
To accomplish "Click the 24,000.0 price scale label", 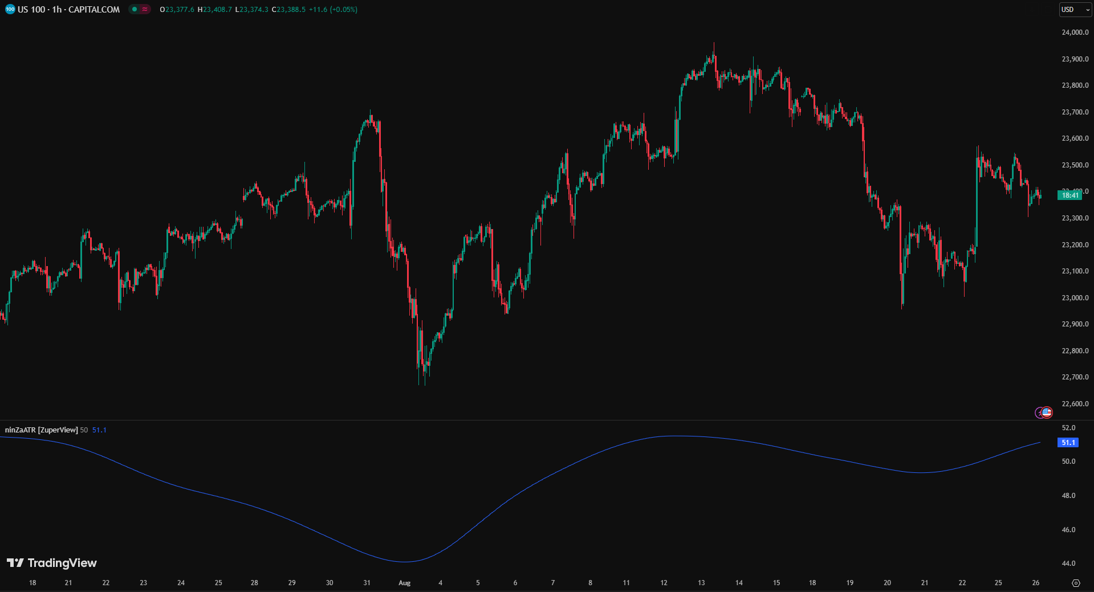I will 1075,32.
